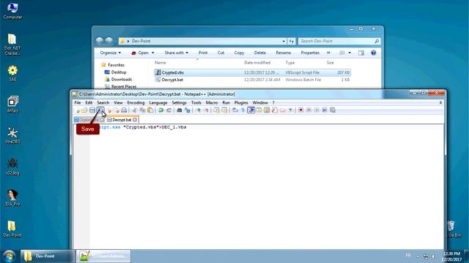The image size is (469, 263).
Task: Toggle Word Wrap in Notepad++ toolbar
Action: pos(235,110)
